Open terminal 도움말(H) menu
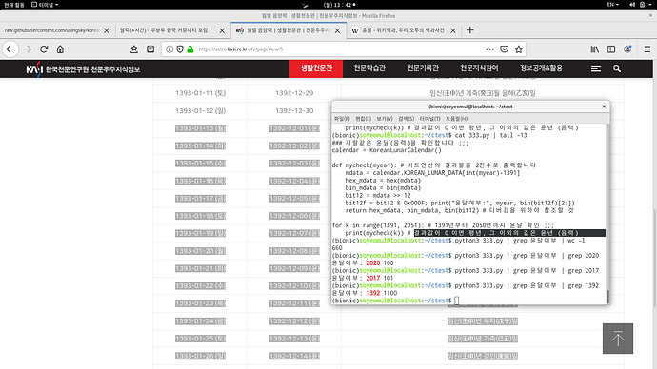657x369 pixels. (456, 119)
